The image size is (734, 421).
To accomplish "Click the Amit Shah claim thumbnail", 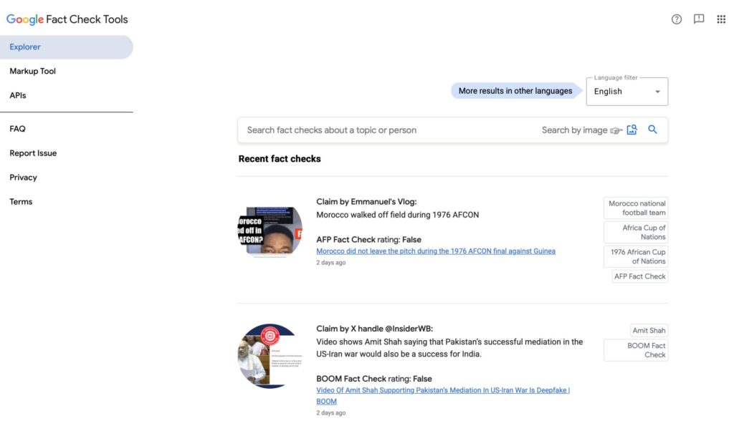I will pyautogui.click(x=270, y=356).
